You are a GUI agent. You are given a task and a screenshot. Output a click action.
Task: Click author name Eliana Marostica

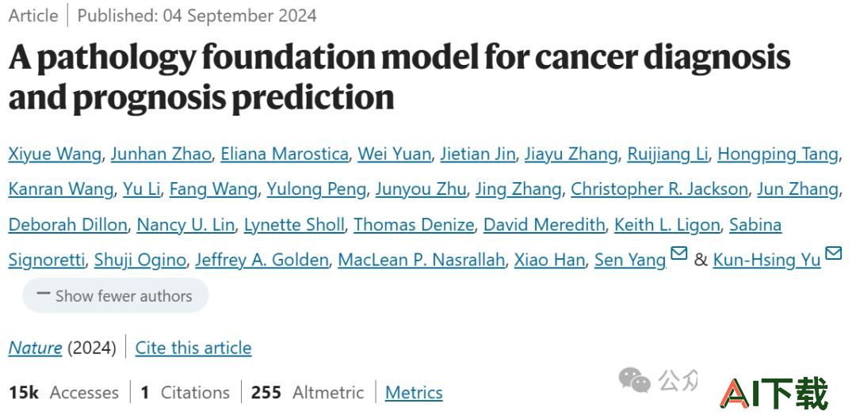(x=285, y=154)
